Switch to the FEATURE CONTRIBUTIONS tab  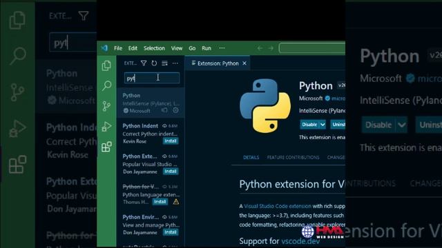point(293,157)
